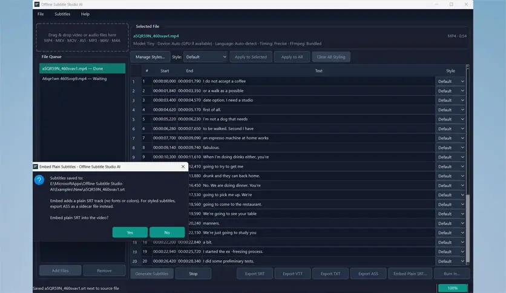Open style dropdown for row 1
This screenshot has height=293, width=506.
[x=450, y=81]
